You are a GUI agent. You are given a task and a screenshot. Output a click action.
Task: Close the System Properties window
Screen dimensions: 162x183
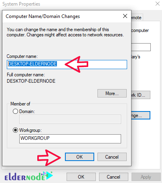[x=158, y=4]
